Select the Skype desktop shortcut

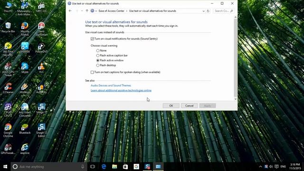tap(25, 68)
